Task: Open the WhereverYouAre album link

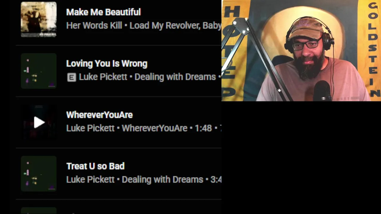Action: click(154, 128)
